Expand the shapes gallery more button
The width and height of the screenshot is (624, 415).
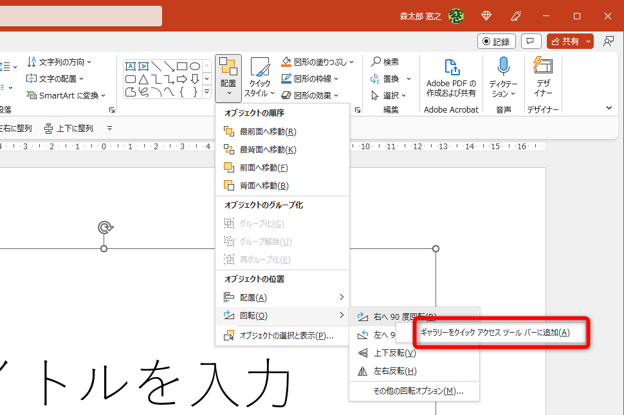click(x=207, y=92)
